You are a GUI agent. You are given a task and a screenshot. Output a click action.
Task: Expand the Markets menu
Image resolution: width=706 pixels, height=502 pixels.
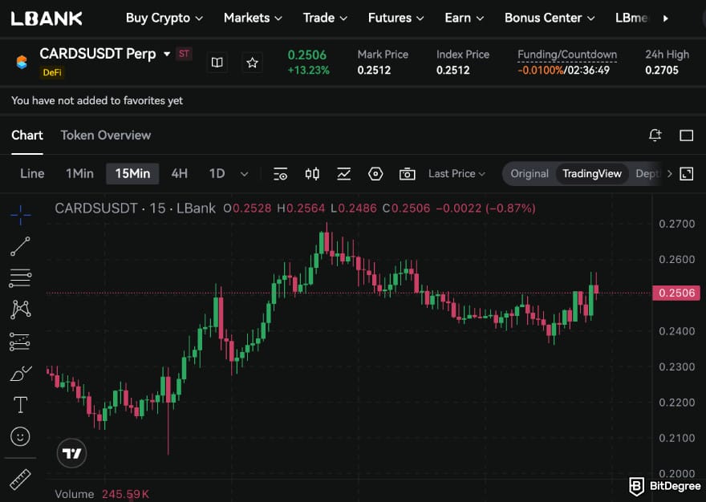(x=253, y=18)
